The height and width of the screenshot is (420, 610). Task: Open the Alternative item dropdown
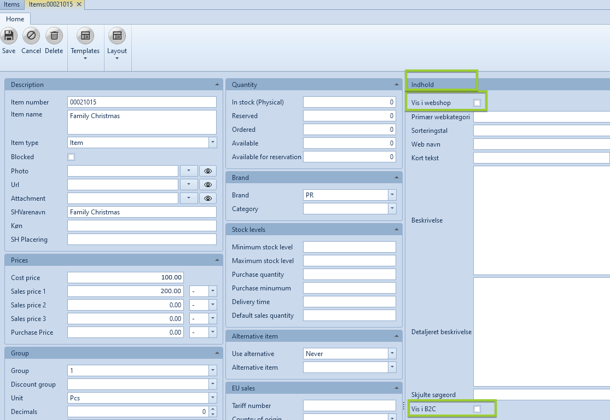click(x=392, y=367)
